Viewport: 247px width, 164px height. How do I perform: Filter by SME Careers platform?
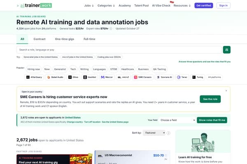click(x=143, y=77)
